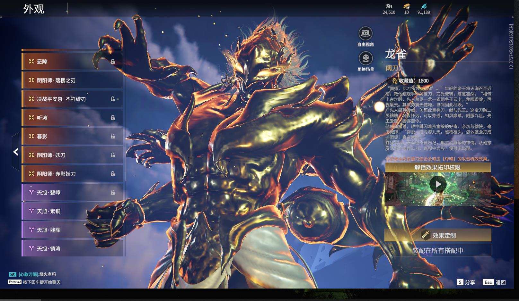Click the currency icon above 24,510
Screen dimensions: 519x301
[x=389, y=6]
